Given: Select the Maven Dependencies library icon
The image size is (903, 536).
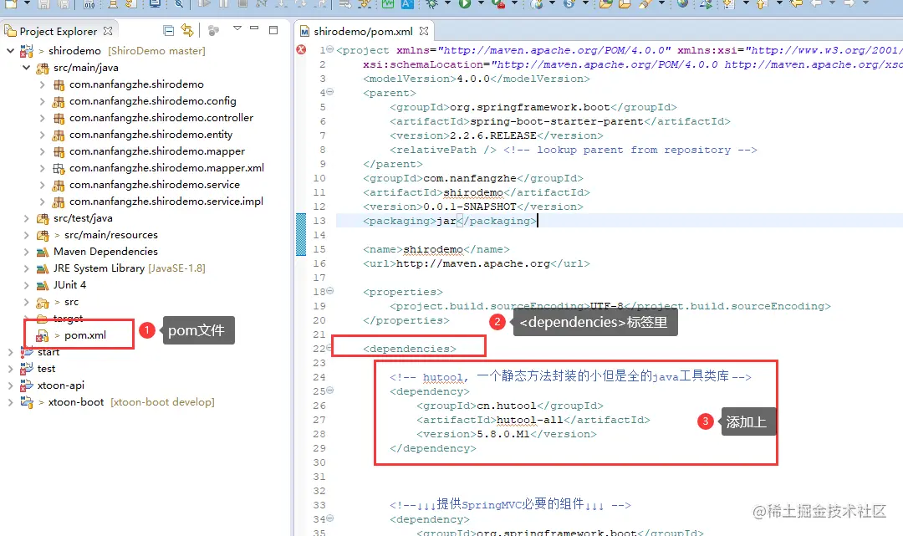Looking at the screenshot, I should pyautogui.click(x=43, y=252).
